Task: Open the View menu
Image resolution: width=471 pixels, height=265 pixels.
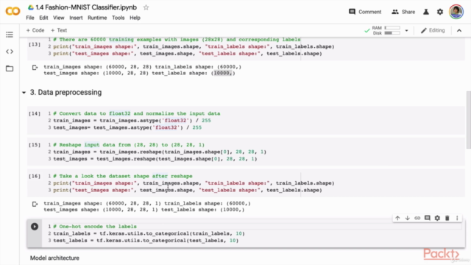Action: (59, 18)
